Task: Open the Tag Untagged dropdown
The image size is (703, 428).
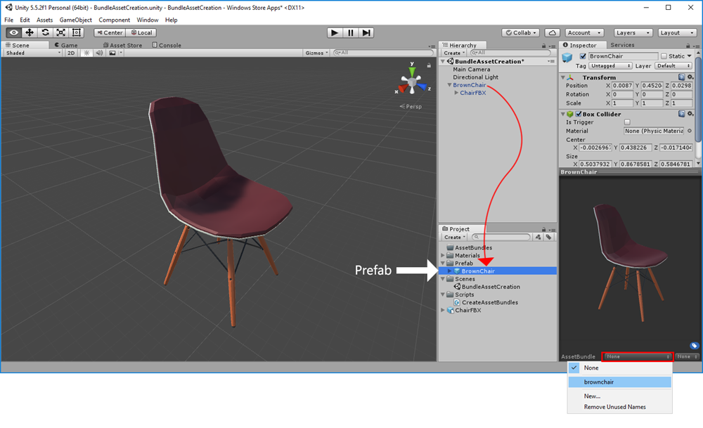Action: 610,66
